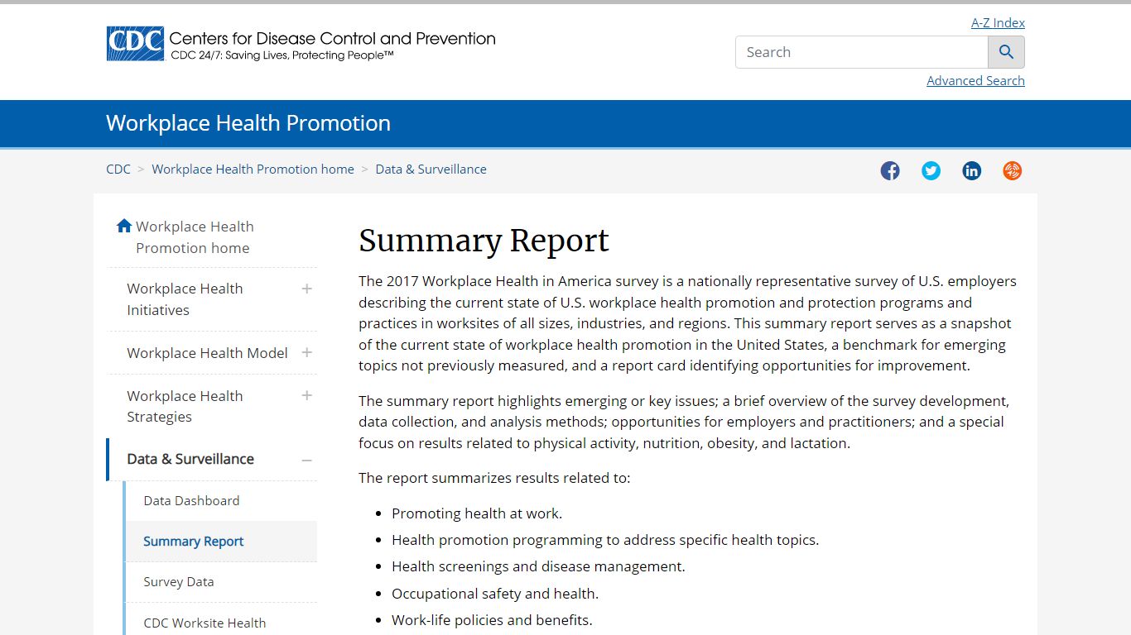The image size is (1131, 635).
Task: Go to CDC breadcrumb link
Action: click(x=118, y=169)
